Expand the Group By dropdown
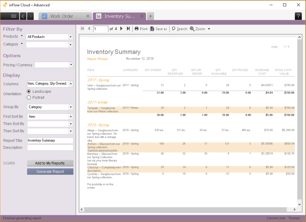 (70, 107)
